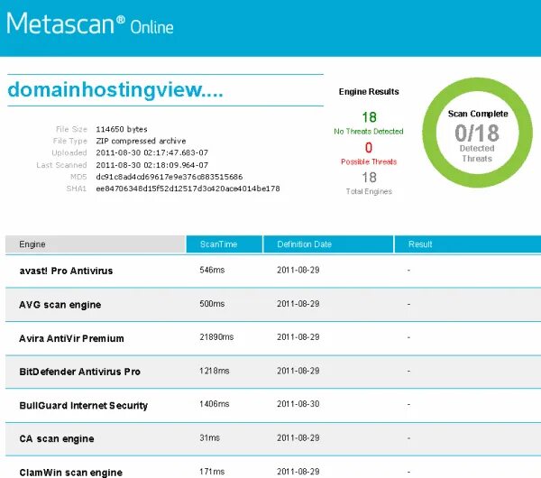541x478 pixels.
Task: Select the BullGuard Internet Security row
Action: coord(273,405)
